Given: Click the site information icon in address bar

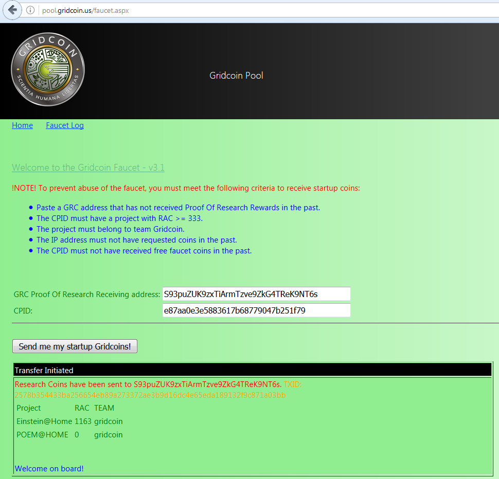Looking at the screenshot, I should pyautogui.click(x=30, y=10).
